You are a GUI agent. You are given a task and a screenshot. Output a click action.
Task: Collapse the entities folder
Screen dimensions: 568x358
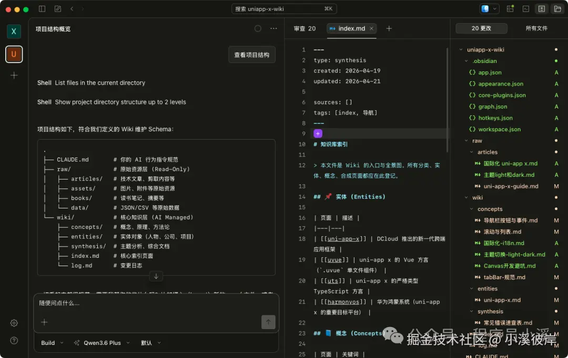tap(471, 289)
